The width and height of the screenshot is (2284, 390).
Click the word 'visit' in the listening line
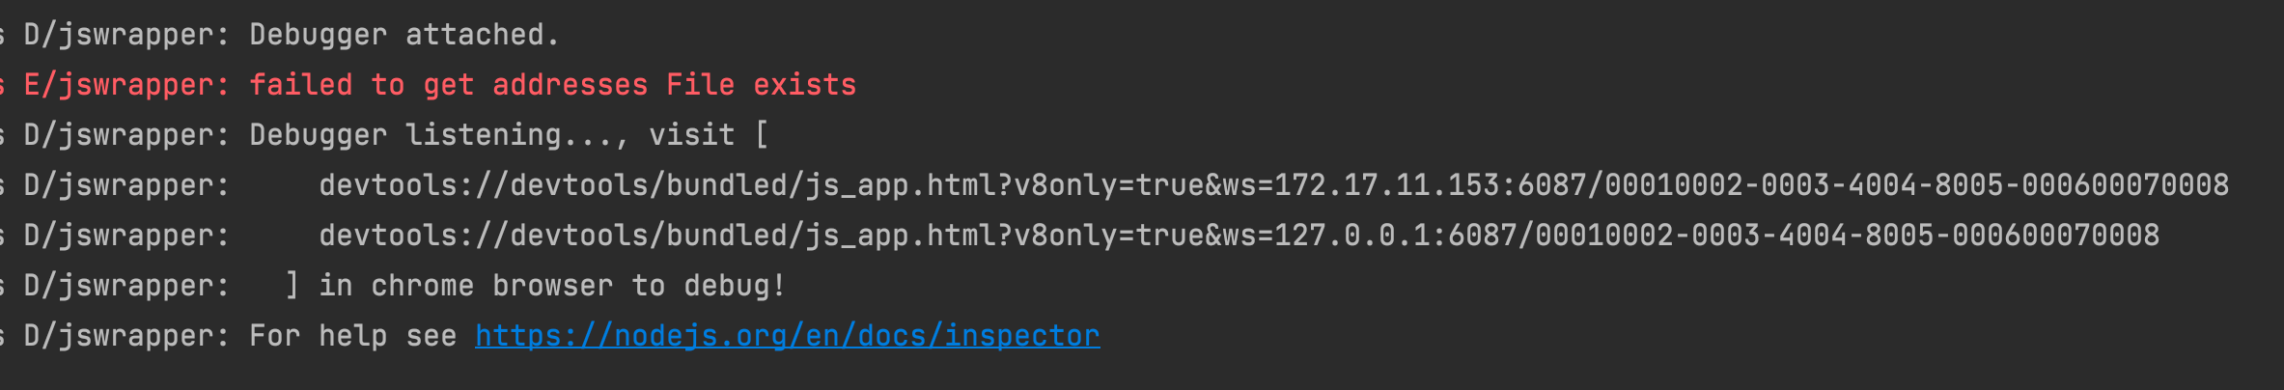pyautogui.click(x=691, y=135)
